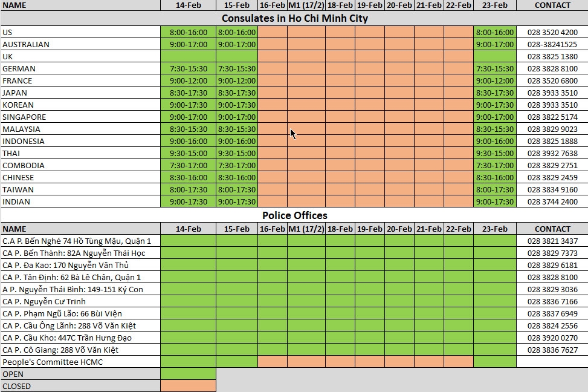The image size is (588, 392).
Task: Select the Phạm Ngũ Lão police contact number
Action: [x=552, y=313]
